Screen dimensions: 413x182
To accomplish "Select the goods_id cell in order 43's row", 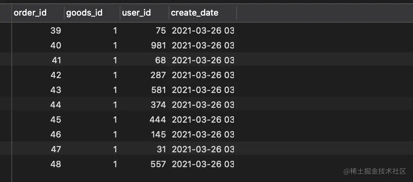I will [x=115, y=90].
